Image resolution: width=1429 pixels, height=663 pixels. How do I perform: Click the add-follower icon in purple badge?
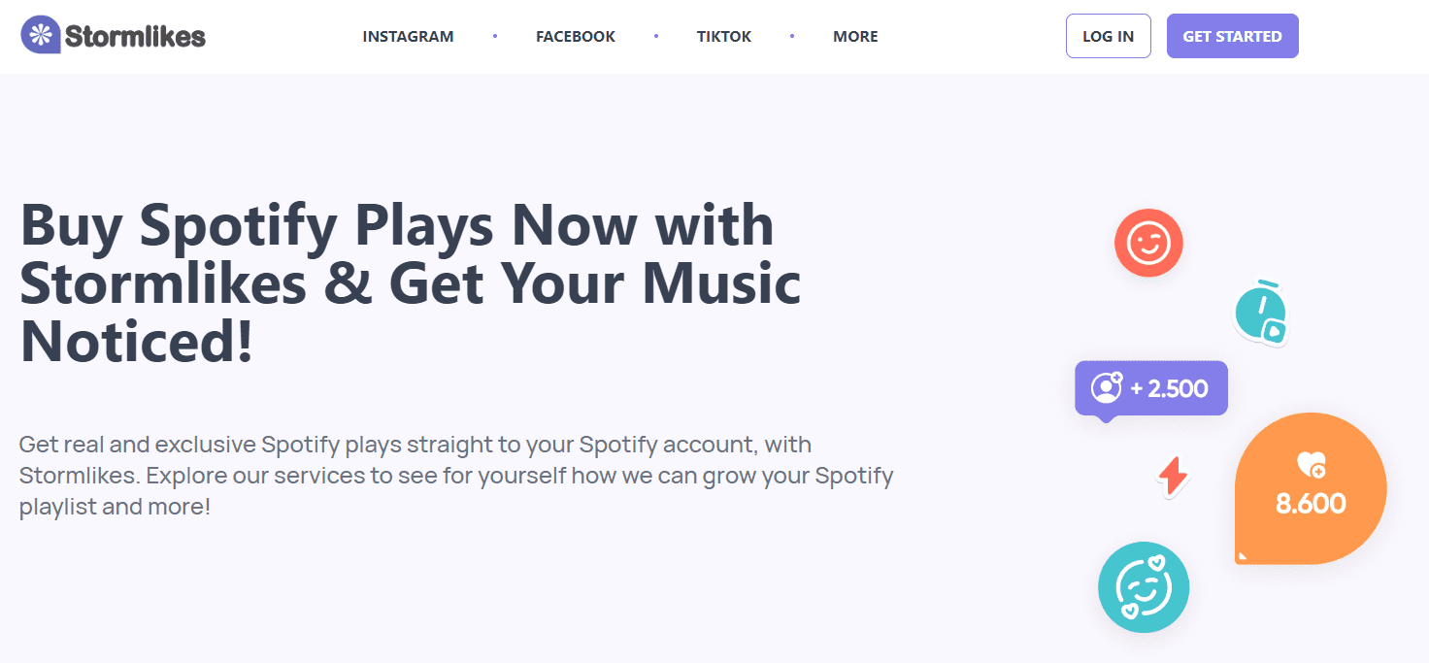pos(1107,388)
